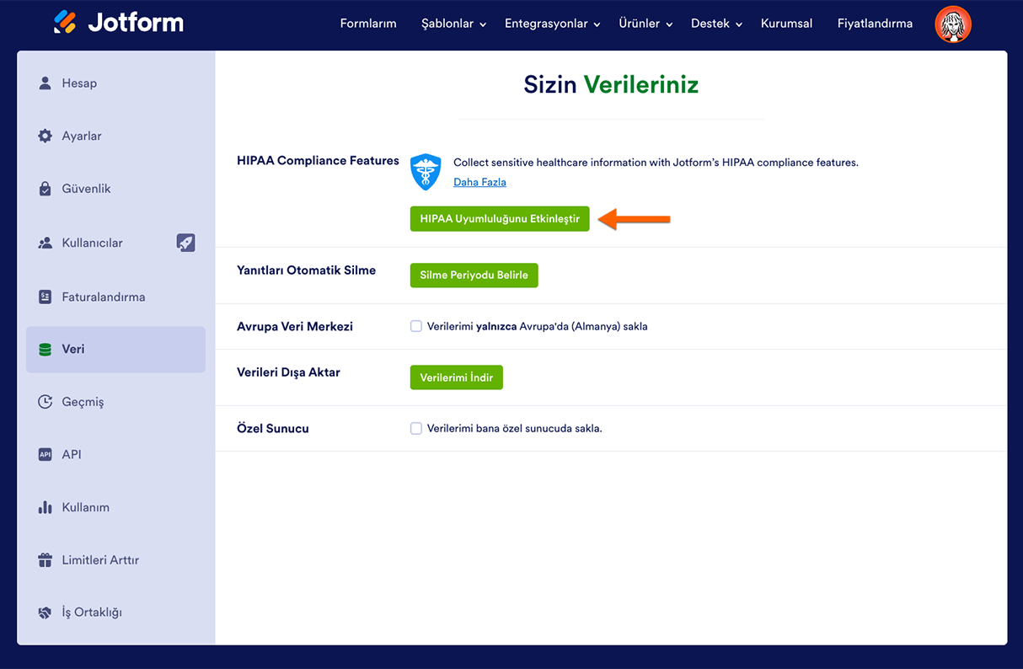Click the 'Avrupa Veri Merkezi' label
Screen dimensions: 1023x669
(x=295, y=326)
